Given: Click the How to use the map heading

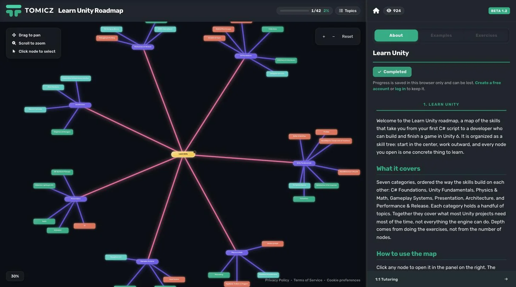Looking at the screenshot, I should 406,254.
